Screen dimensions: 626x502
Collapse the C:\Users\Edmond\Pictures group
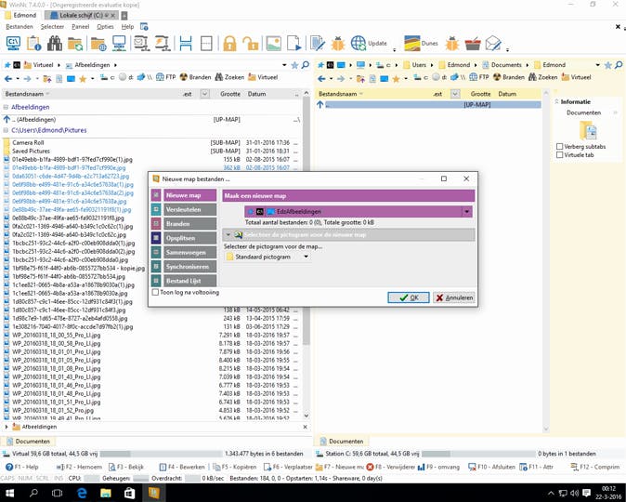tap(6, 130)
